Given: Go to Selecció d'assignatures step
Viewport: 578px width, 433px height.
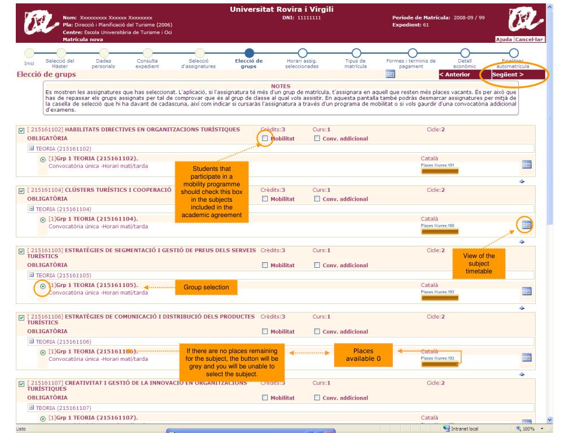Looking at the screenshot, I should [x=200, y=53].
